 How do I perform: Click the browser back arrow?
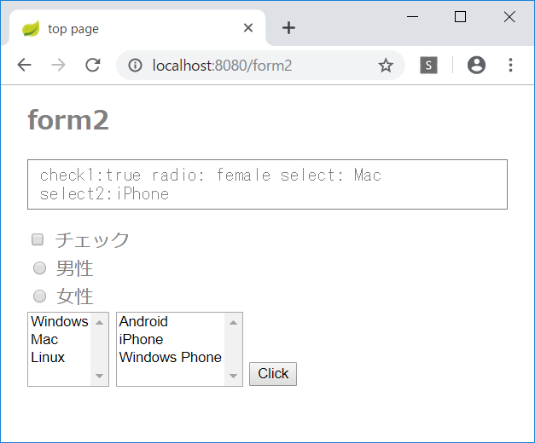pos(24,66)
